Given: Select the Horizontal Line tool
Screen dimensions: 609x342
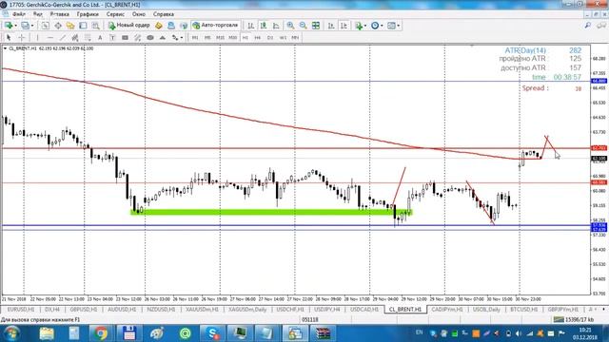Looking at the screenshot, I should point(50,38).
